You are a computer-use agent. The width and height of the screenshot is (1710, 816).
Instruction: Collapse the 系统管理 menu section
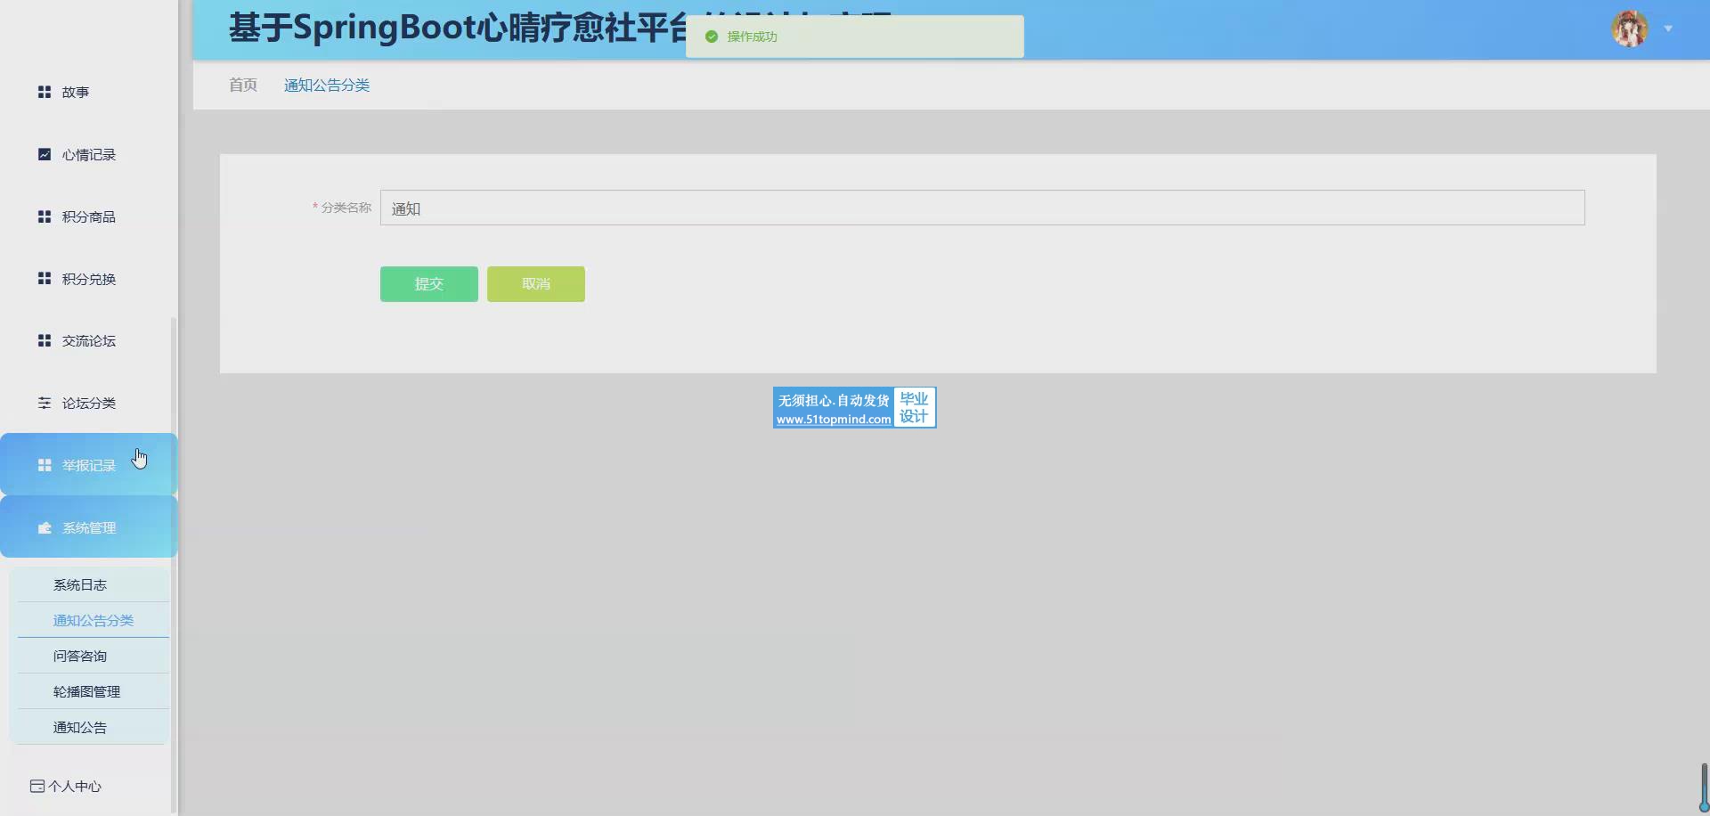click(x=89, y=527)
